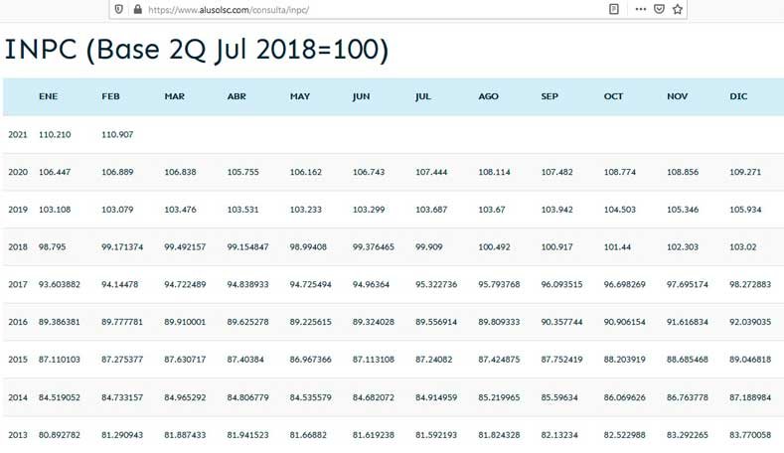Screen dimensions: 784x453
Task: Select the 2016 DIC value 92.039035
Action: pos(750,322)
